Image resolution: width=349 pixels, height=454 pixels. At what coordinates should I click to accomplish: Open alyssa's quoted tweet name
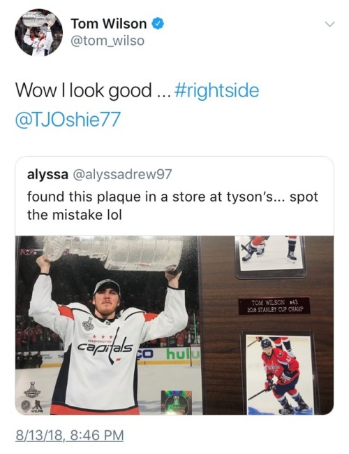(x=47, y=174)
